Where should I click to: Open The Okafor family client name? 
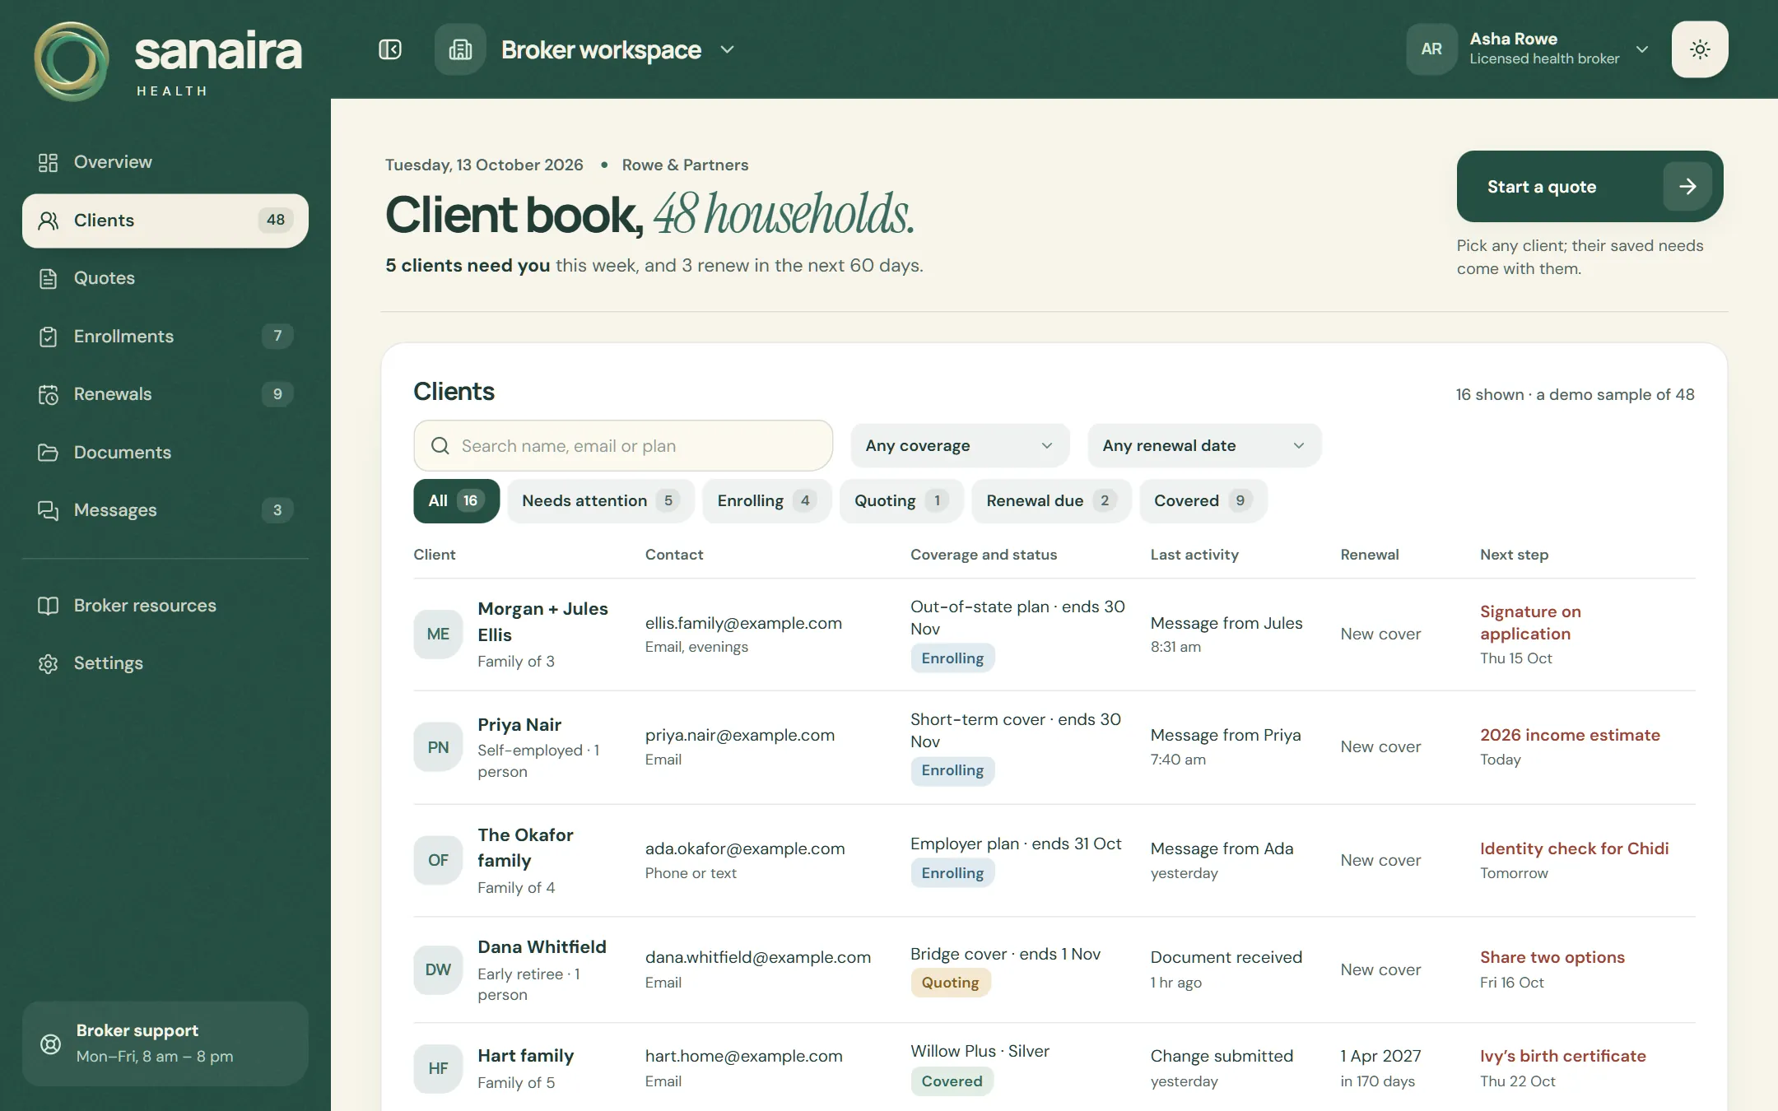(x=525, y=848)
